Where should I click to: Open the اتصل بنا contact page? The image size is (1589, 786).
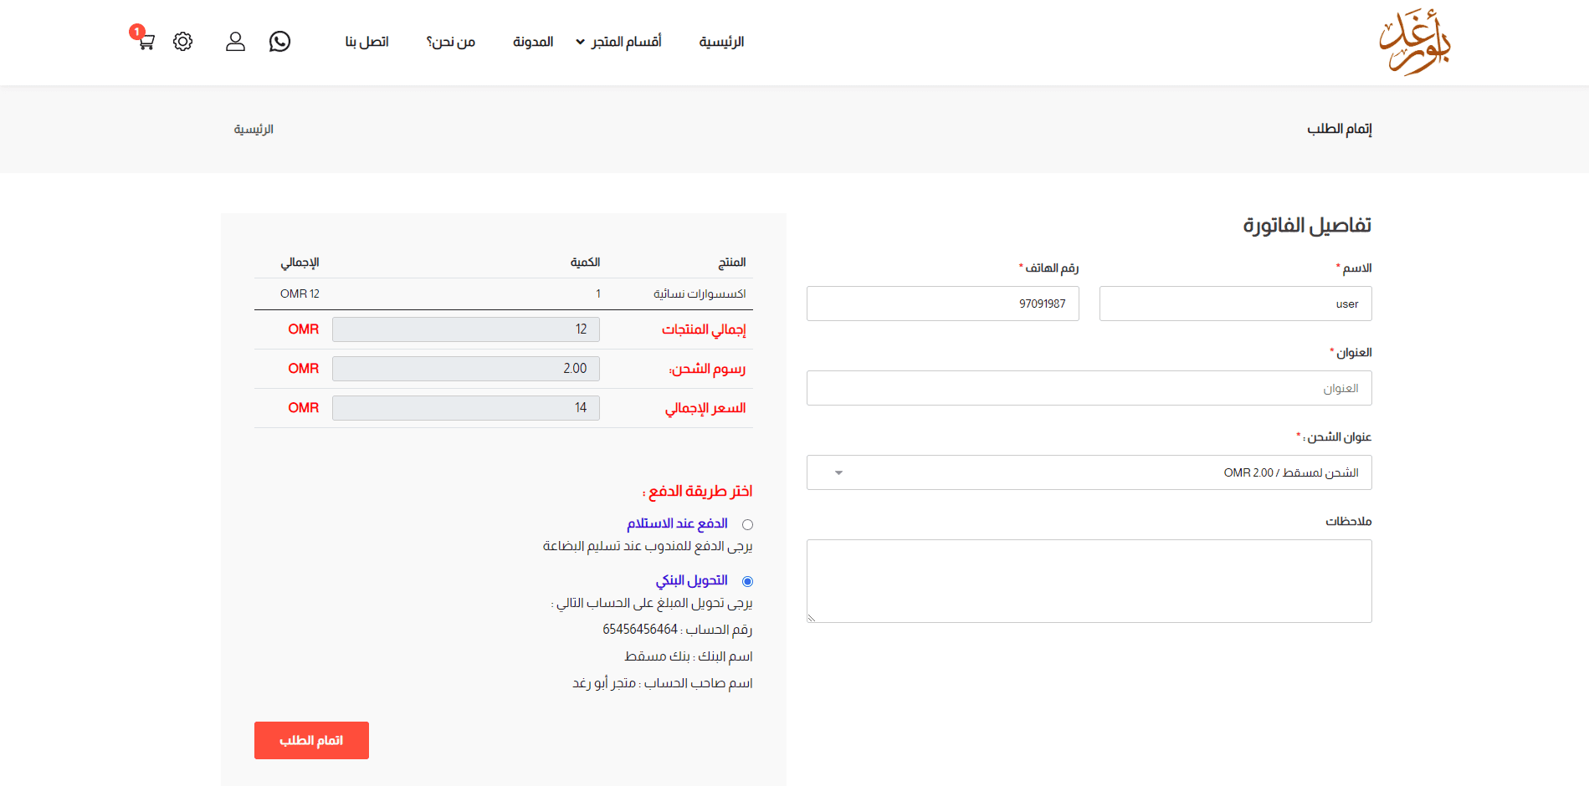366,42
